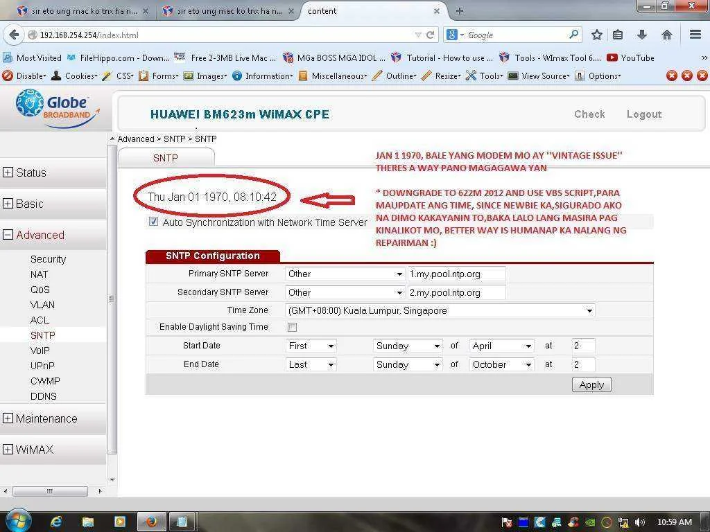Open the UPnP submenu item
The image size is (710, 532).
[x=42, y=366]
